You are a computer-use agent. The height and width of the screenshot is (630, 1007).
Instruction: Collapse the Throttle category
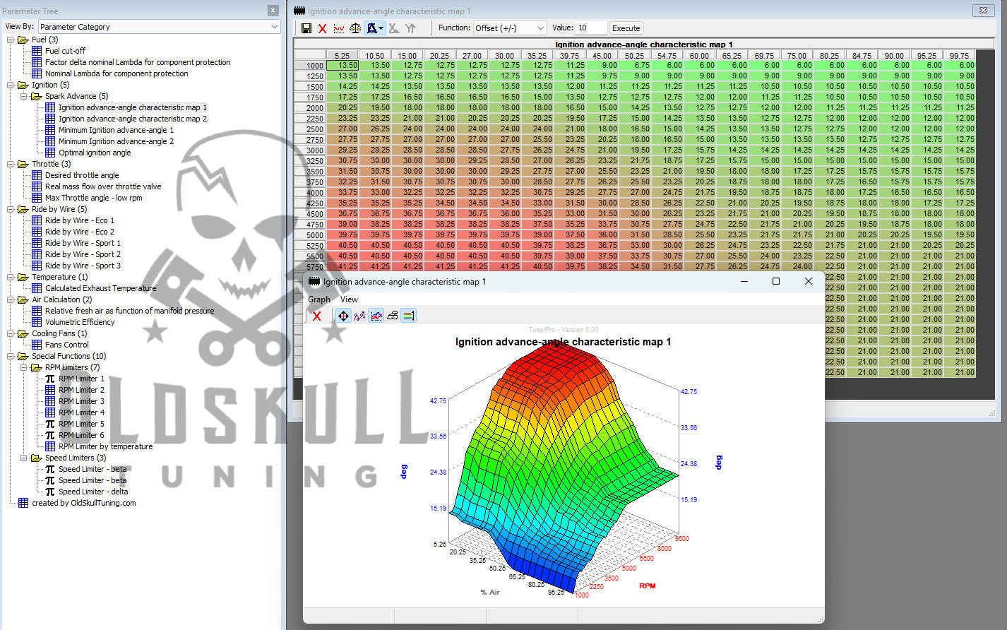pos(11,164)
